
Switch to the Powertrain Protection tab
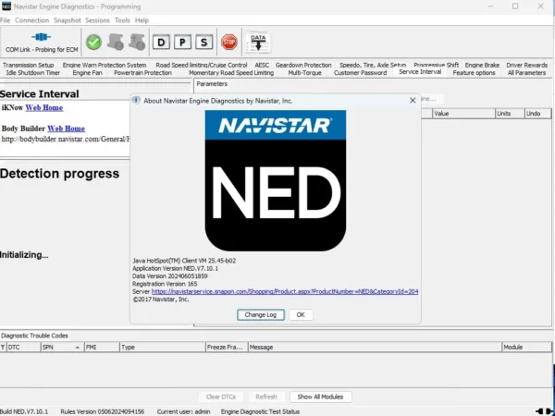click(142, 73)
